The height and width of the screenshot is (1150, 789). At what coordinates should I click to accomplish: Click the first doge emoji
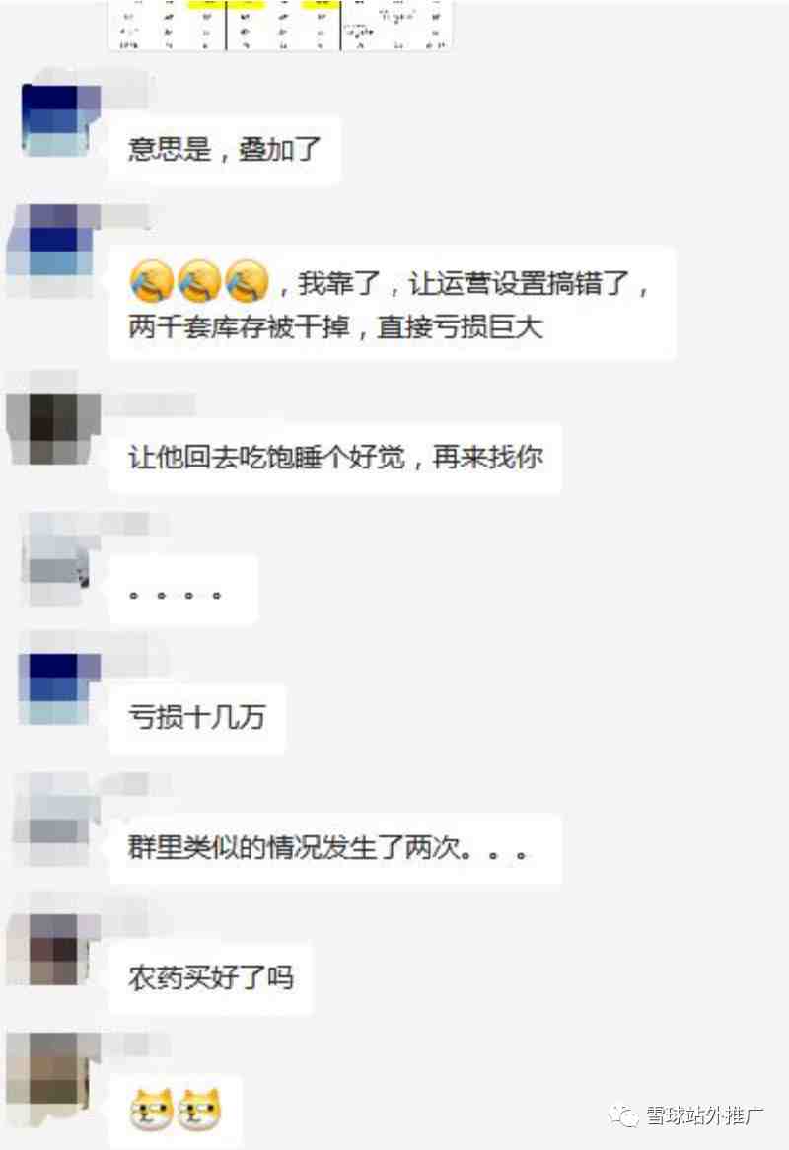[151, 1109]
